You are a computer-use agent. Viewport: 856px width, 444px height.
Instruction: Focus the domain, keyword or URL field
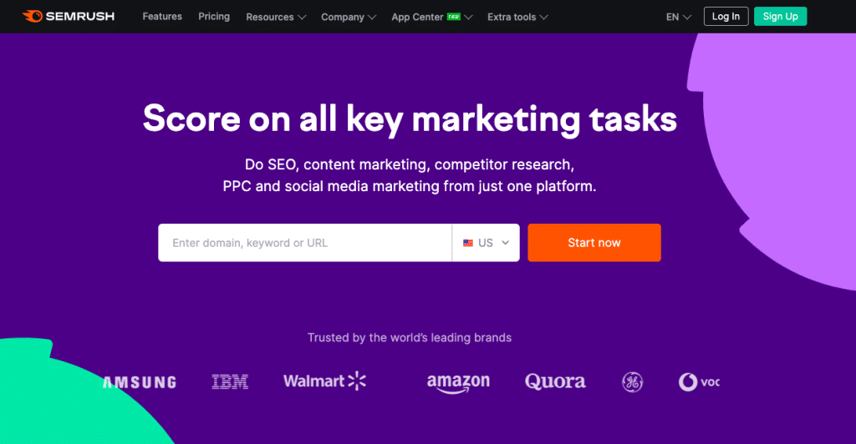click(305, 243)
